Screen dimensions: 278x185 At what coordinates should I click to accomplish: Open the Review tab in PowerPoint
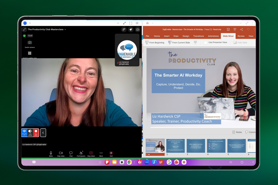241,36
